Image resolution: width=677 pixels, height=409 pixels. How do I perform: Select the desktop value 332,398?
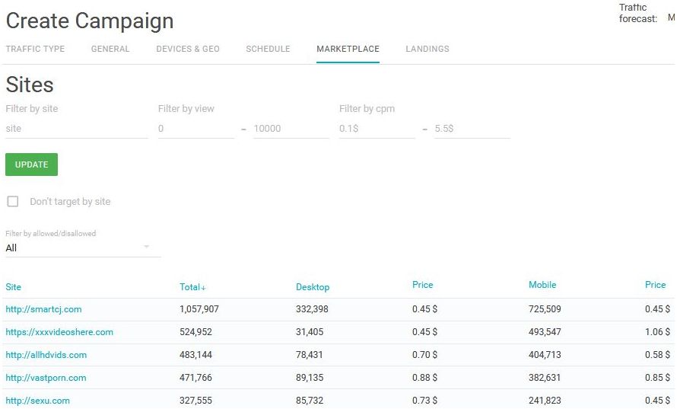tap(312, 309)
